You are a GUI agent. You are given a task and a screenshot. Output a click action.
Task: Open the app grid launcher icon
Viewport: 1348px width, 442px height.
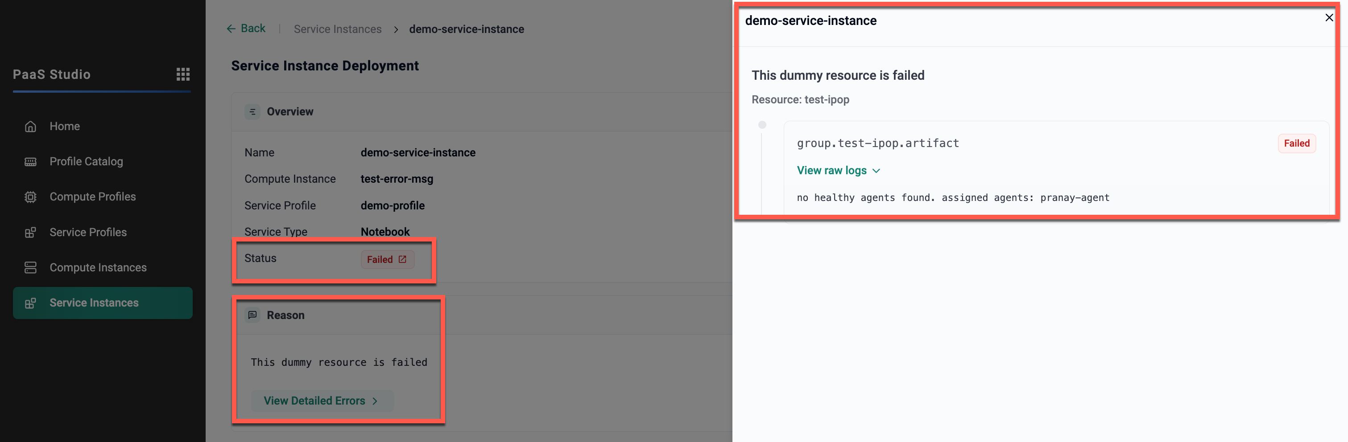182,74
